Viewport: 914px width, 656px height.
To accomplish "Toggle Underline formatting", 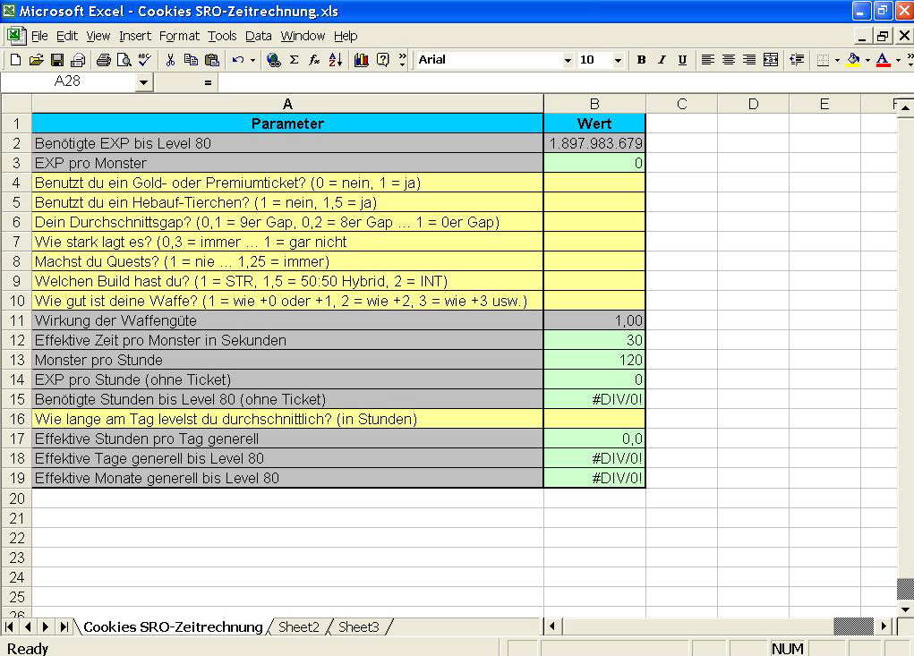I will click(682, 60).
